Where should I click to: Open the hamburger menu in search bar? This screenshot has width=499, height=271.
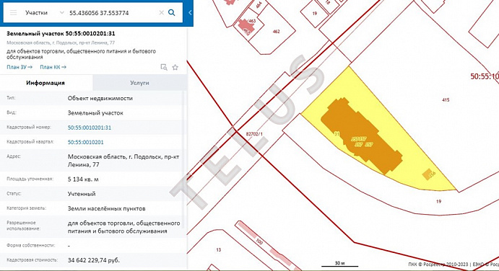pyautogui.click(x=13, y=13)
